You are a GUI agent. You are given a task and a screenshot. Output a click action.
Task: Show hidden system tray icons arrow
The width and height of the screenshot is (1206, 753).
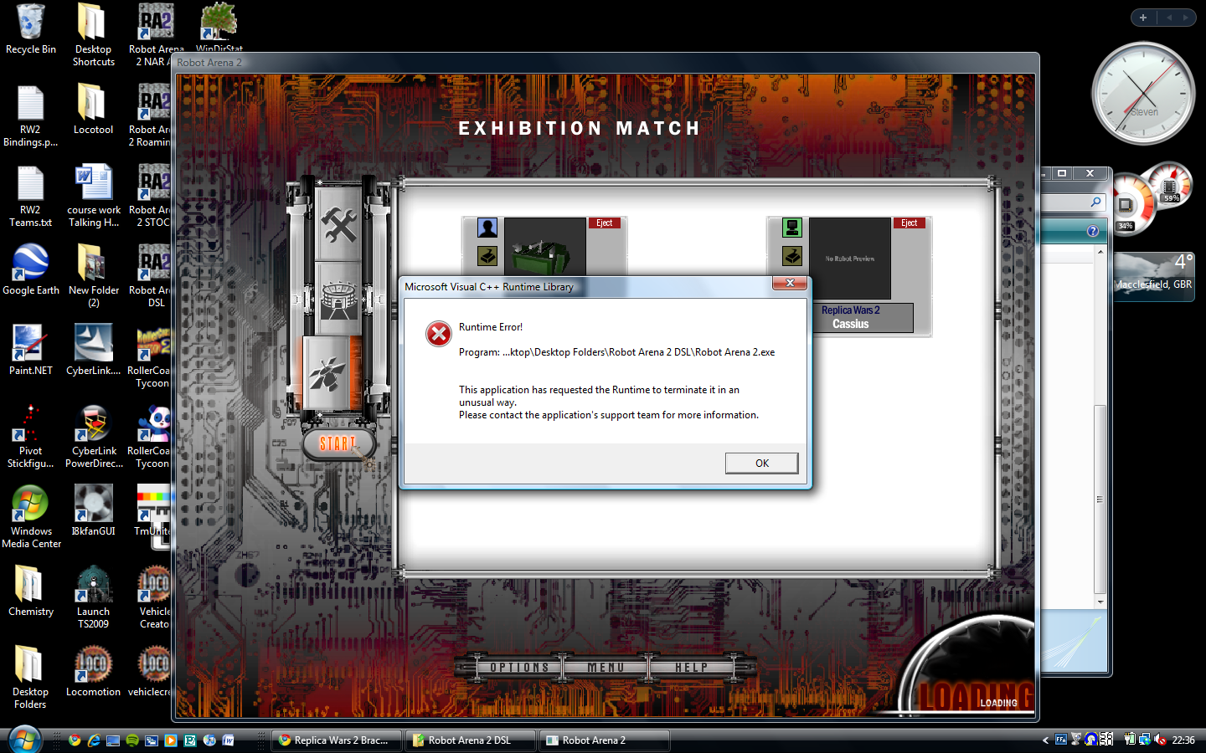pos(1045,740)
